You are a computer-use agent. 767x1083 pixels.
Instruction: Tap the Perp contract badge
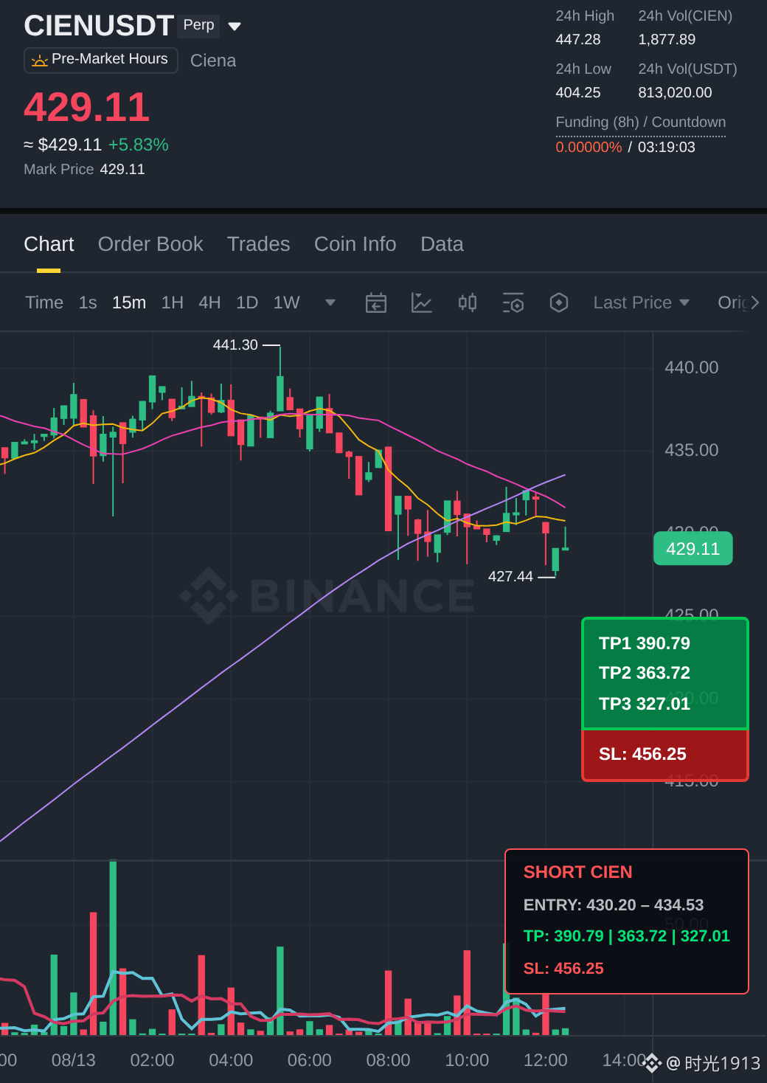(x=198, y=25)
